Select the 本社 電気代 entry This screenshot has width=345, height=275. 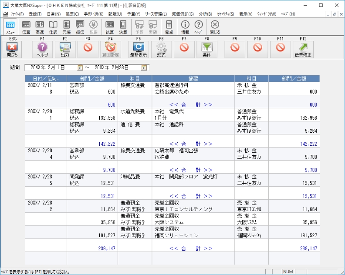point(169,111)
